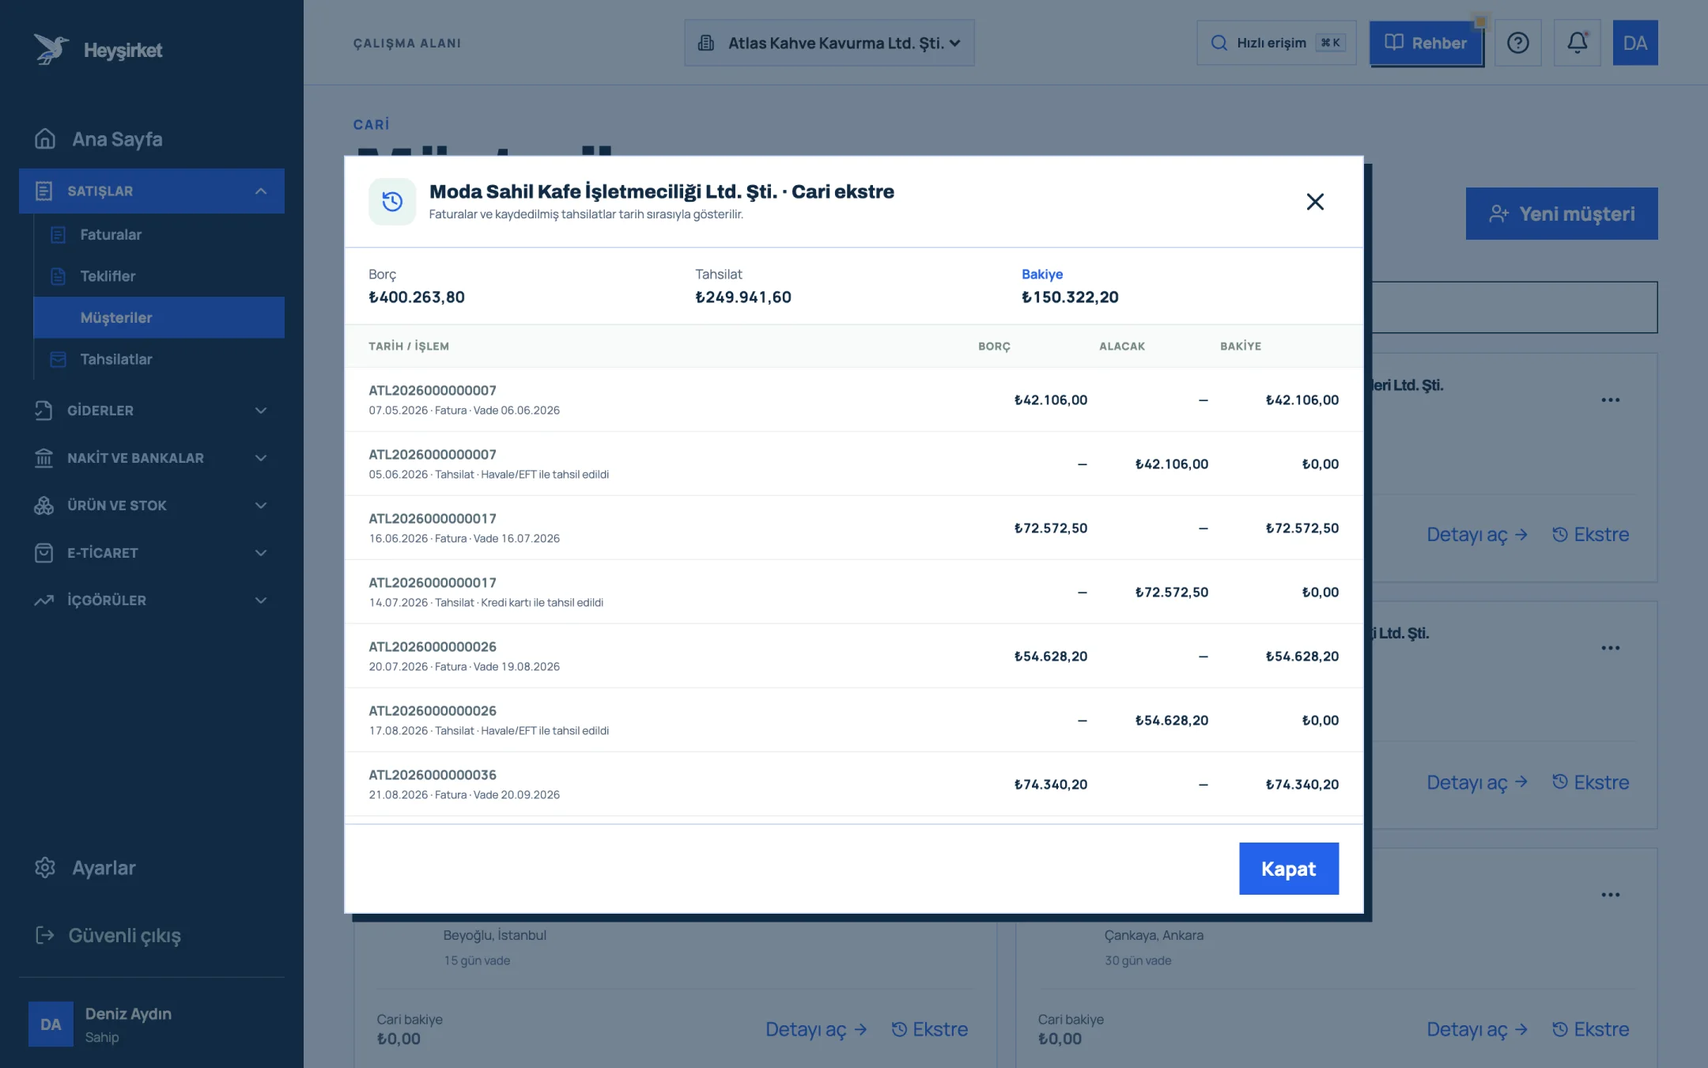The height and width of the screenshot is (1068, 1708).
Task: Expand the Giderler section
Action: 152,411
